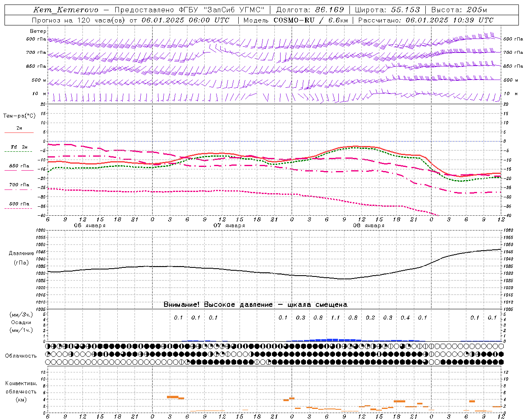Click the 1.1 precipitation value
The height and width of the screenshot is (420, 525).
tap(336, 317)
